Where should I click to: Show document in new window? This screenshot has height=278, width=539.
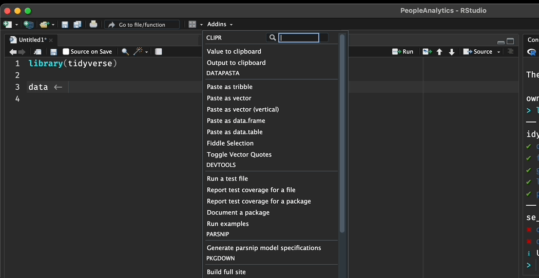click(37, 52)
